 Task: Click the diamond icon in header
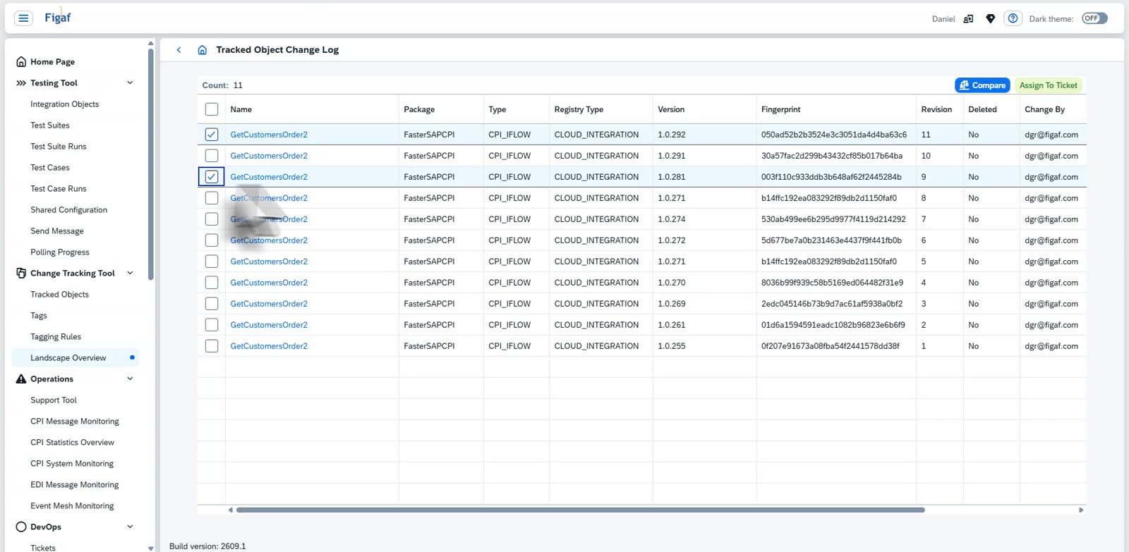991,19
